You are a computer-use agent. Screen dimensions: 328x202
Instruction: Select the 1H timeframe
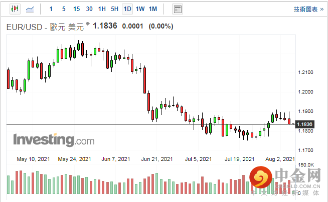(x=102, y=9)
